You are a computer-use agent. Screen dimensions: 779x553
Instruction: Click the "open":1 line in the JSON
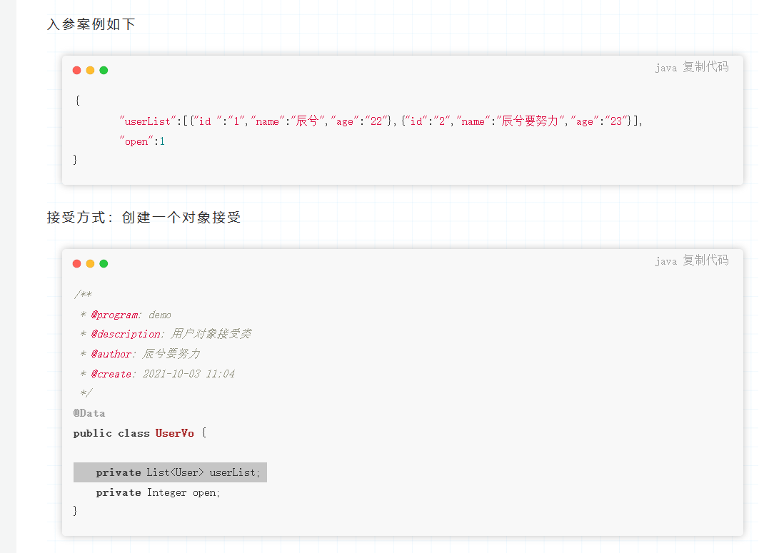142,141
